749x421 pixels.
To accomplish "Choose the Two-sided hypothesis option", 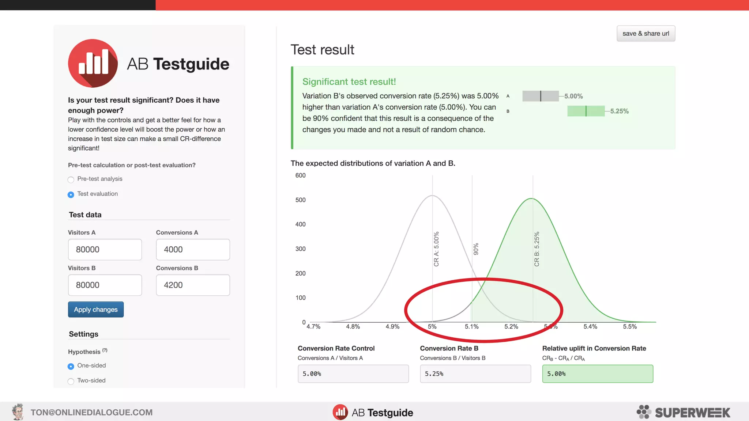I will pyautogui.click(x=71, y=381).
